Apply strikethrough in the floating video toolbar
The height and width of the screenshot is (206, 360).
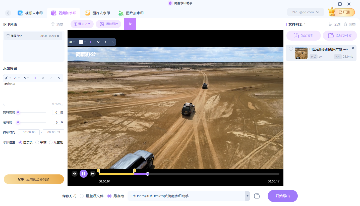point(112,42)
